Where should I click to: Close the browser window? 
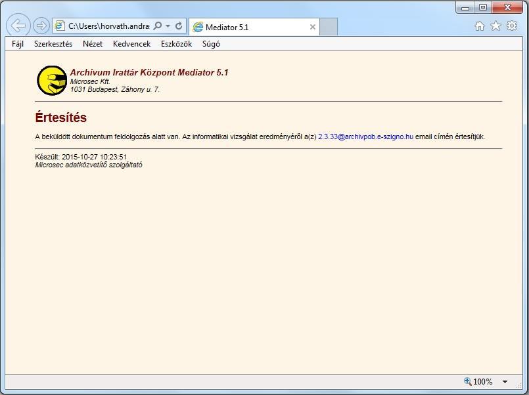[507, 7]
